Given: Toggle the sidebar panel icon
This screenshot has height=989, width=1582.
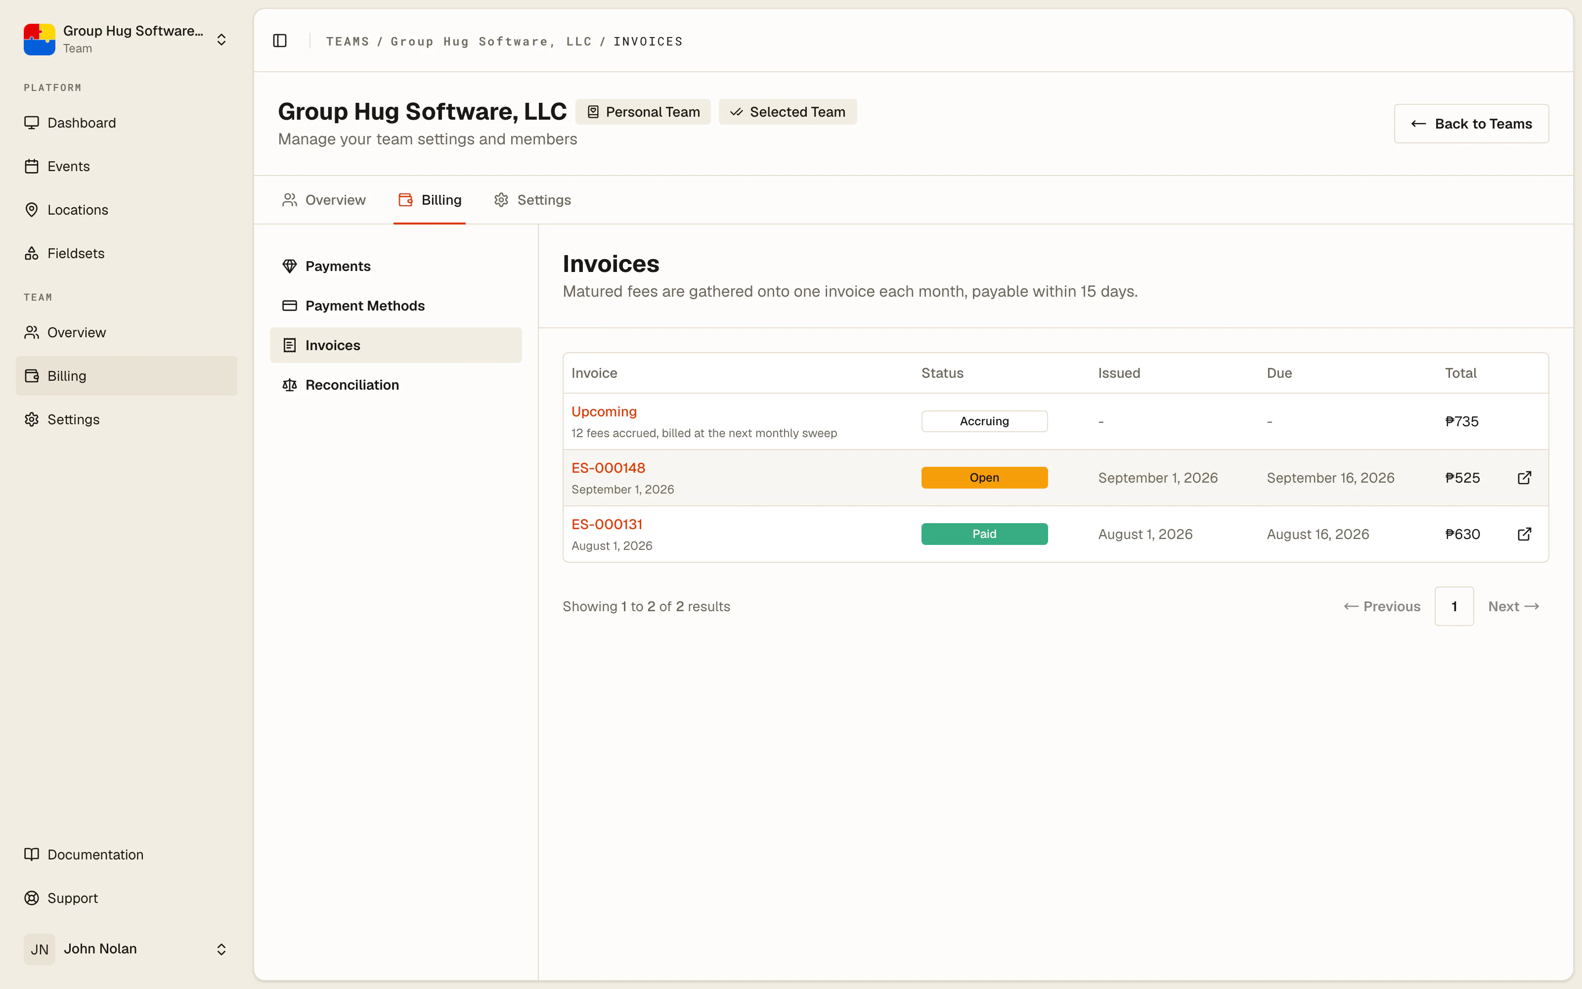Looking at the screenshot, I should [x=280, y=41].
